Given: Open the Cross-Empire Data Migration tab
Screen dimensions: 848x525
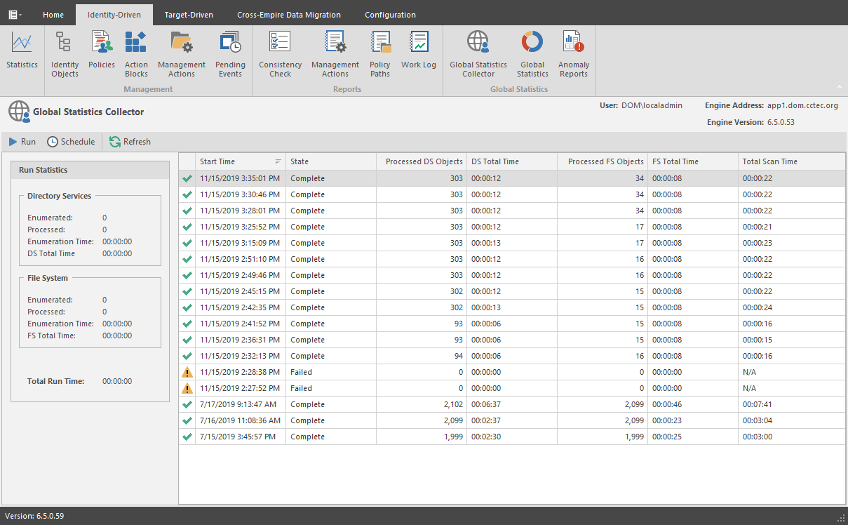Looking at the screenshot, I should pos(288,15).
